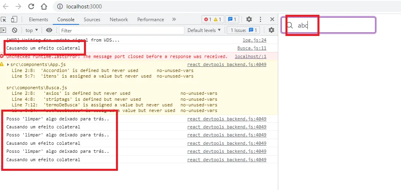Click the 1 Issue button
The height and width of the screenshot is (190, 401).
tap(243, 30)
